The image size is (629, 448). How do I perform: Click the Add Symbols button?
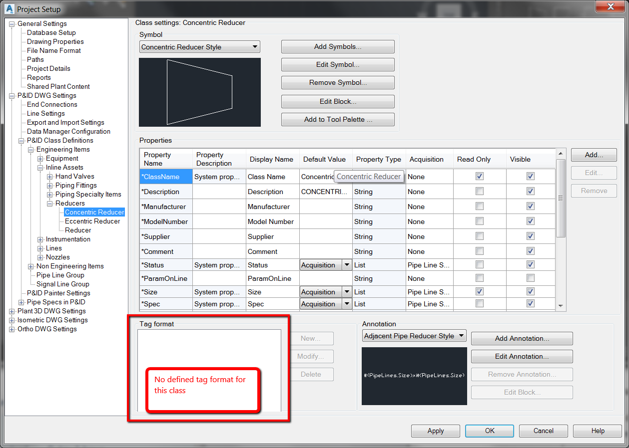[338, 46]
